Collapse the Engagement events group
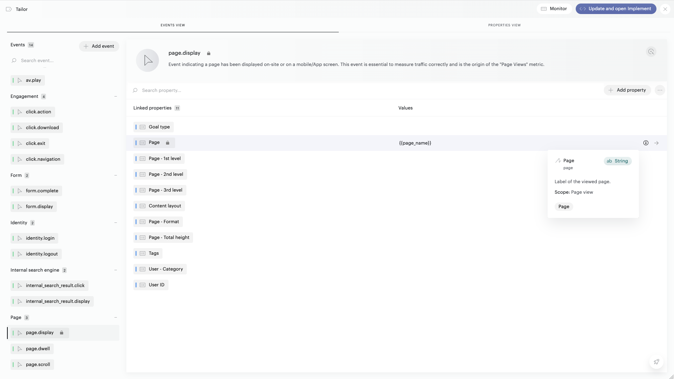 (115, 97)
